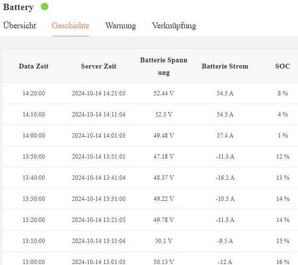Click the 50.1 V voltage cell
This screenshot has height=265, width=298.
click(x=164, y=241)
